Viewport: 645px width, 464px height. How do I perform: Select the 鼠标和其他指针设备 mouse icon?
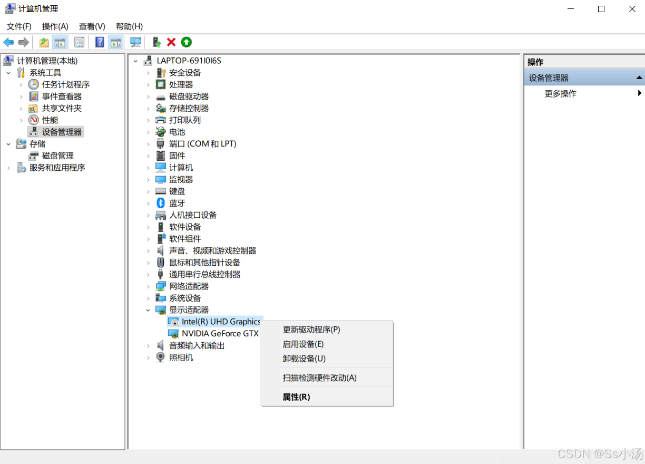tap(161, 263)
